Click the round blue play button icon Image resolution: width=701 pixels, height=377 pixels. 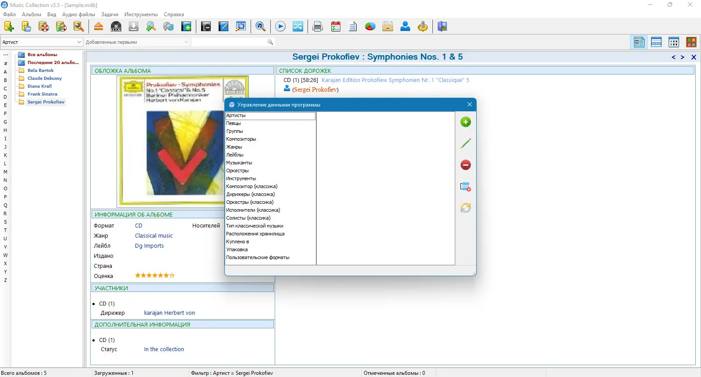pos(280,27)
